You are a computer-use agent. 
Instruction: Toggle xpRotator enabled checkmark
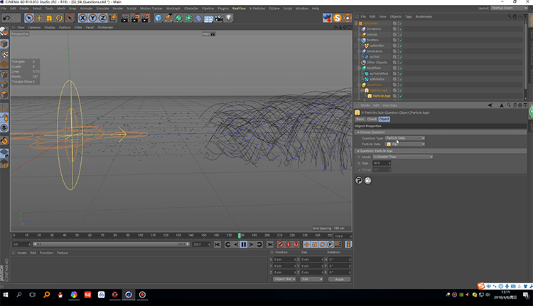(400, 78)
